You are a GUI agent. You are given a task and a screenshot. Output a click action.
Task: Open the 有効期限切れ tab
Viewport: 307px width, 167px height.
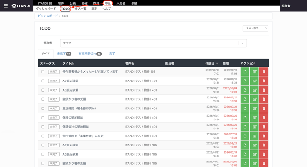click(x=90, y=54)
